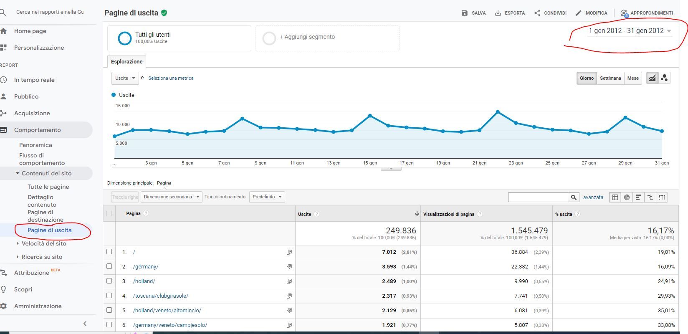Collapse sidebar with left chevron
Viewport: 688px width, 334px height.
[x=85, y=324]
